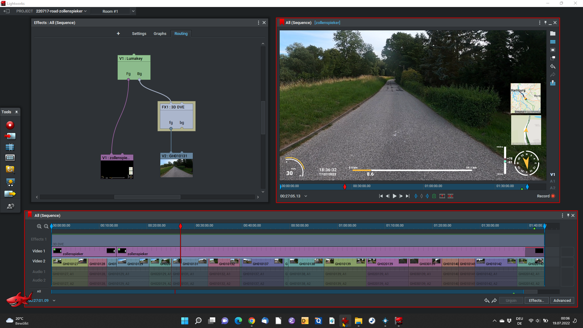The width and height of the screenshot is (583, 328).
Task: Open the export arrow tool icon
Action: 10,194
